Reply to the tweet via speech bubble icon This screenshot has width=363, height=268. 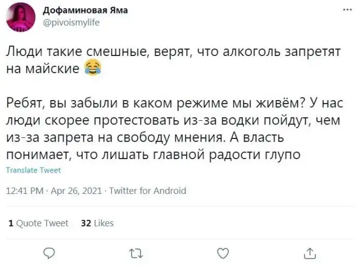[49, 253]
